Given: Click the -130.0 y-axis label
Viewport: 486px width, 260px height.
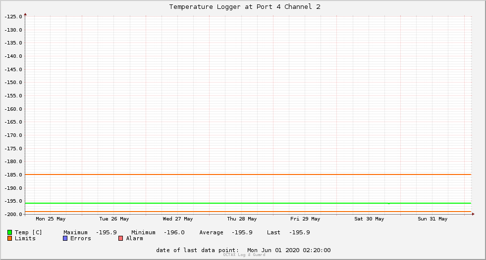Looking at the screenshot, I should point(13,30).
